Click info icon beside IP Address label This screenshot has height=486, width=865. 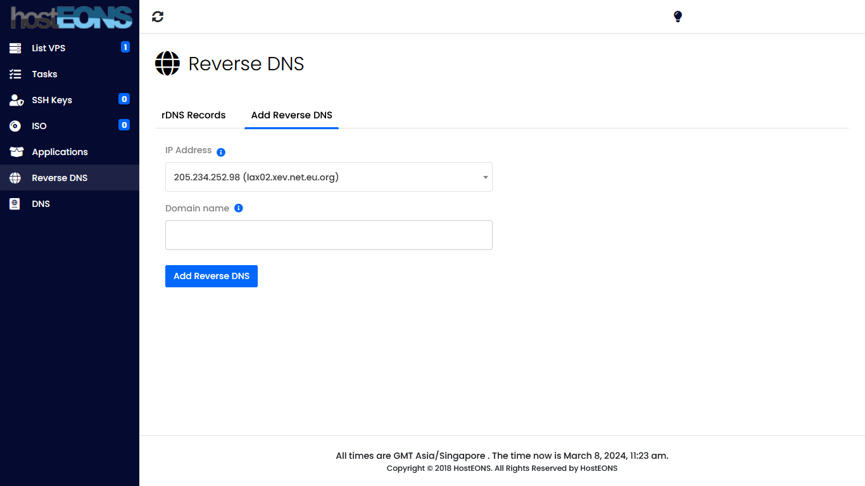(221, 152)
